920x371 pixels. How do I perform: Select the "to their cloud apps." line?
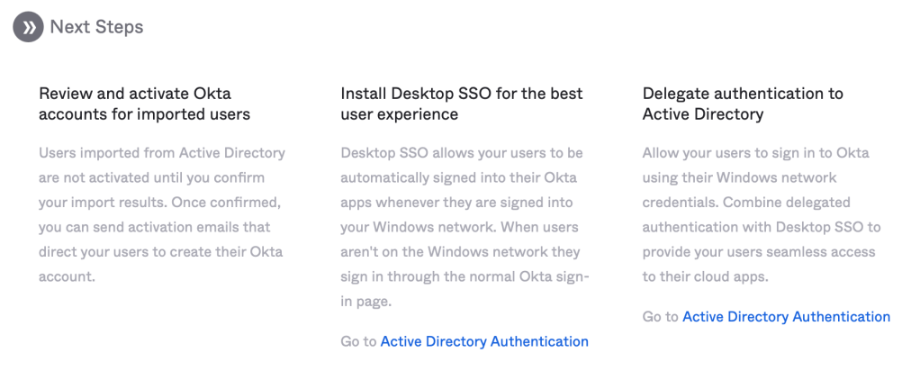(x=705, y=276)
